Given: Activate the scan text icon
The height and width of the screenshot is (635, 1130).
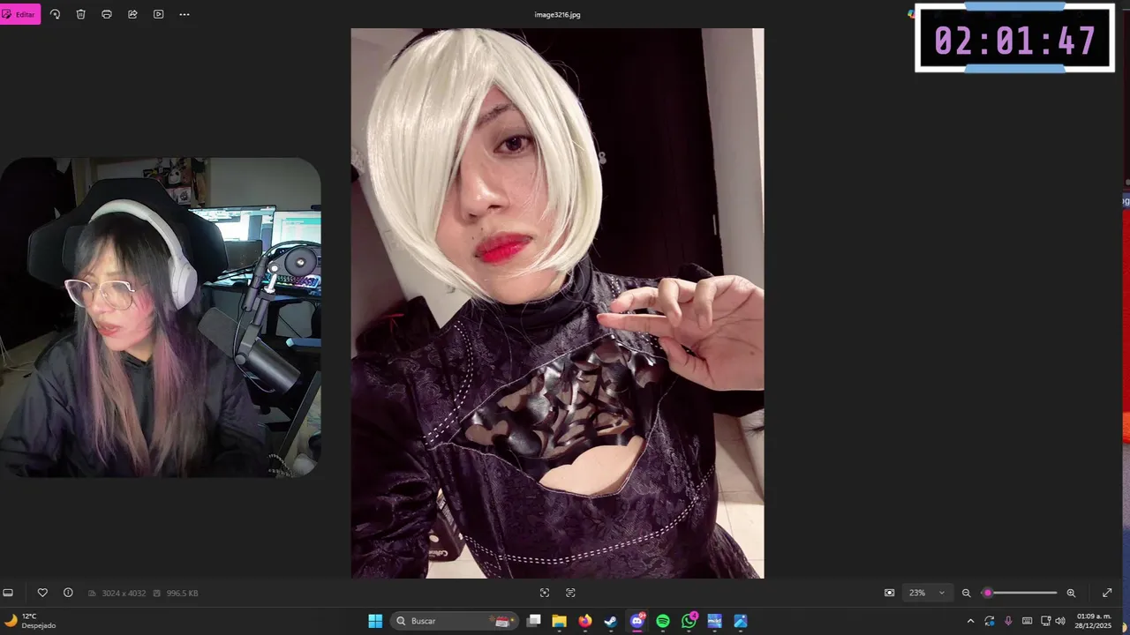Looking at the screenshot, I should tap(570, 593).
